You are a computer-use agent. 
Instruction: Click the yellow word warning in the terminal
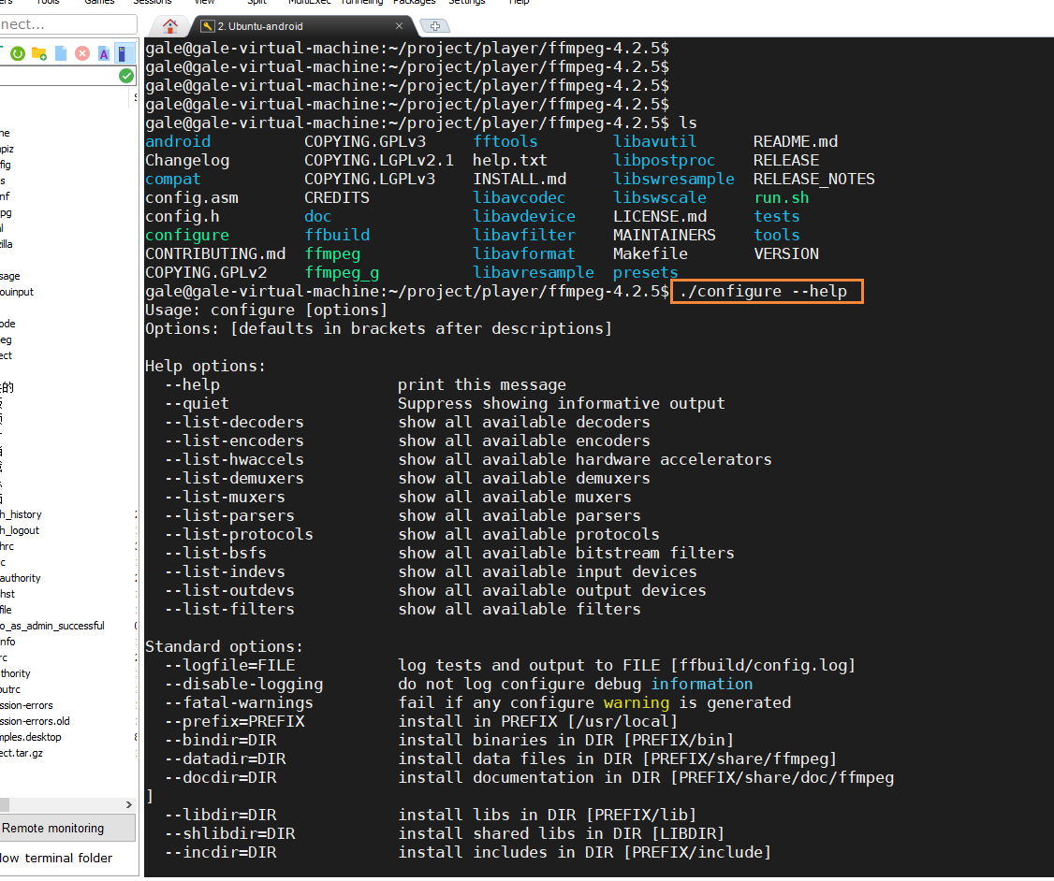click(x=636, y=703)
